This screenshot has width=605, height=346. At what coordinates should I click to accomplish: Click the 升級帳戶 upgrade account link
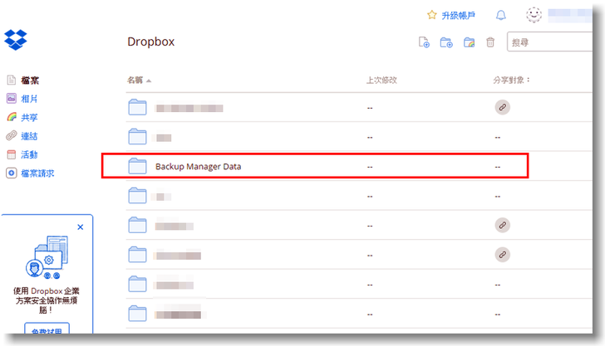point(458,16)
